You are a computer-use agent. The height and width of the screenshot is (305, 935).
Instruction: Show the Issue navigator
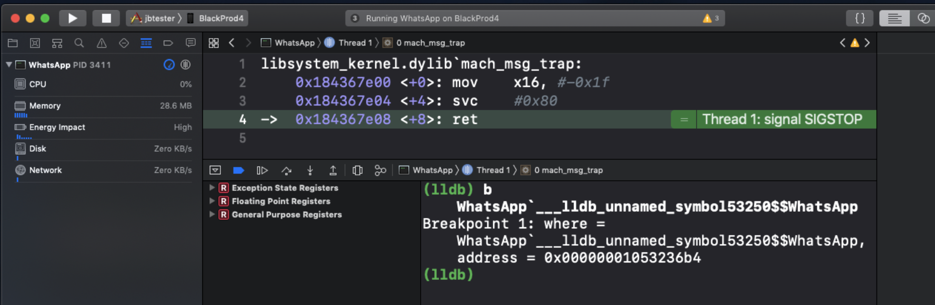point(102,43)
